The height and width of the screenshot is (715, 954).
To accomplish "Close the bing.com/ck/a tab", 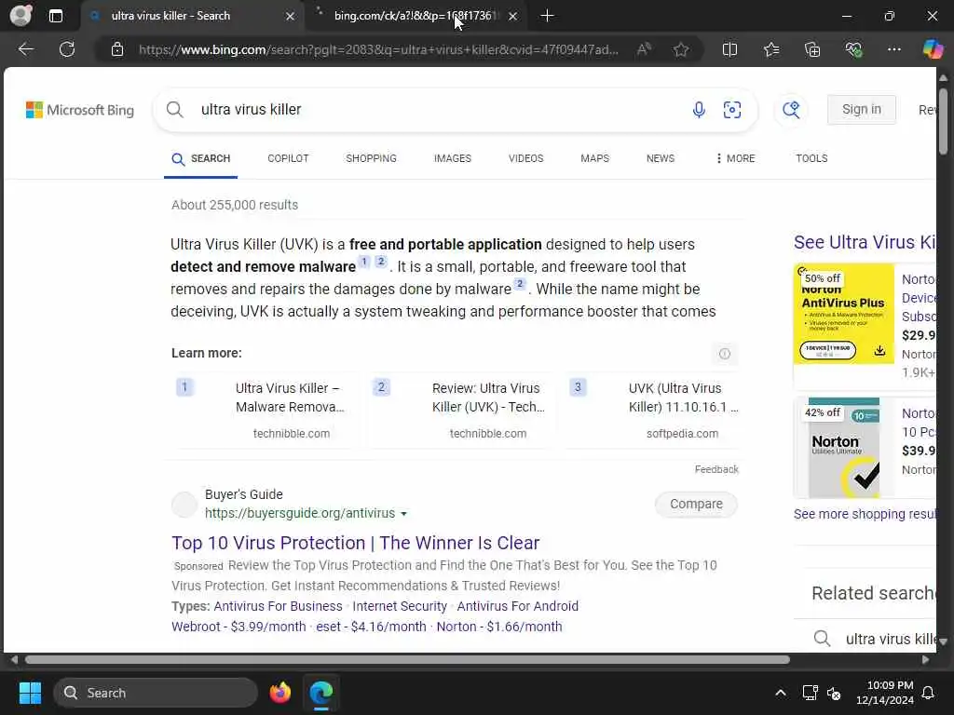I will click(x=513, y=17).
